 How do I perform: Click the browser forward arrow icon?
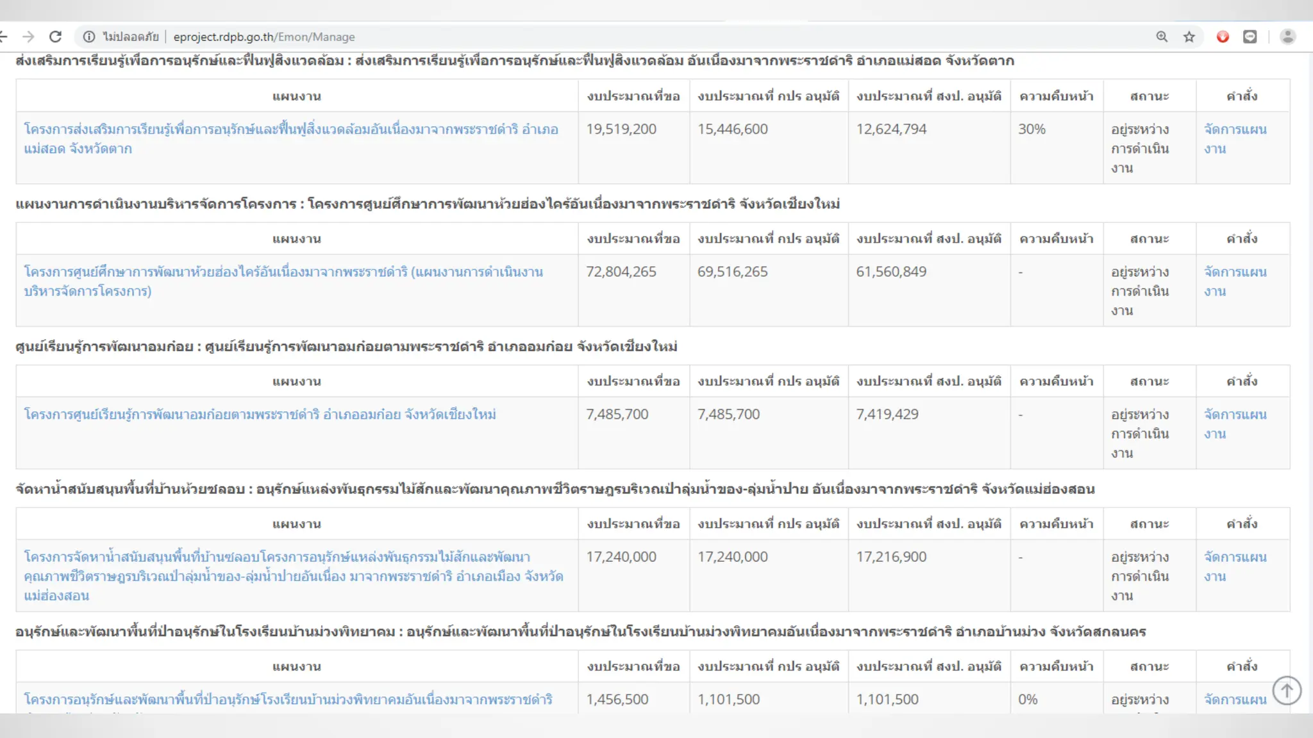click(x=28, y=37)
